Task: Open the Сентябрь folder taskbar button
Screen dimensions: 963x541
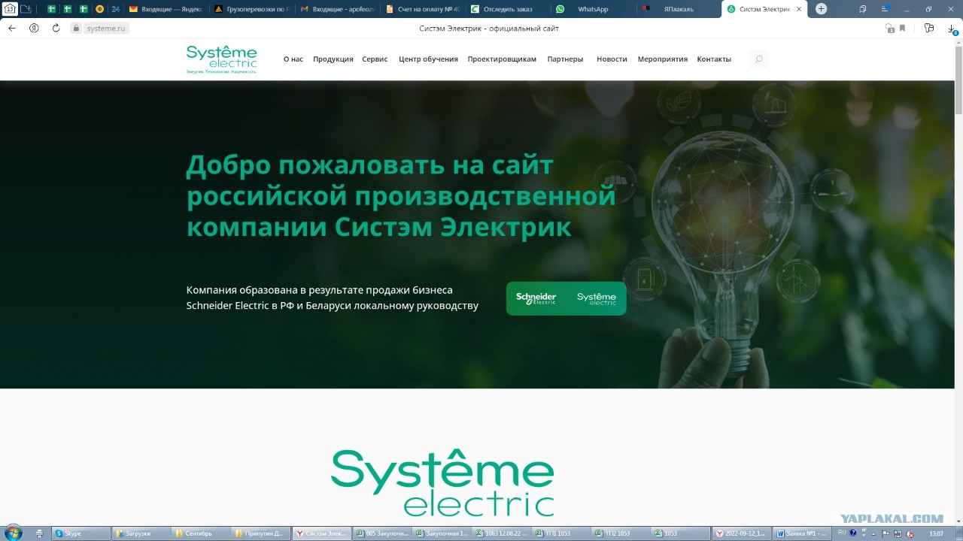Action: (201, 533)
